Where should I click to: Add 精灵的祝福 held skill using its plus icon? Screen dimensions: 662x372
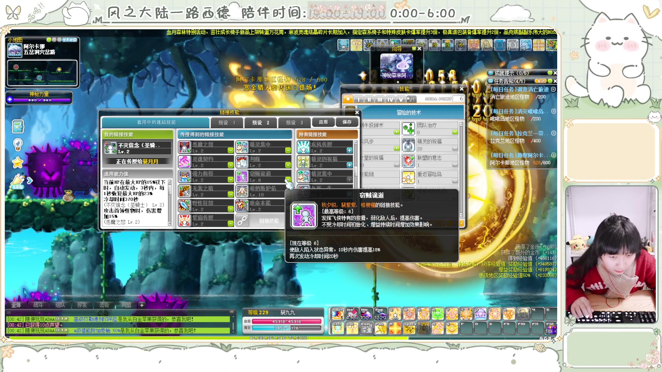pyautogui.click(x=349, y=165)
